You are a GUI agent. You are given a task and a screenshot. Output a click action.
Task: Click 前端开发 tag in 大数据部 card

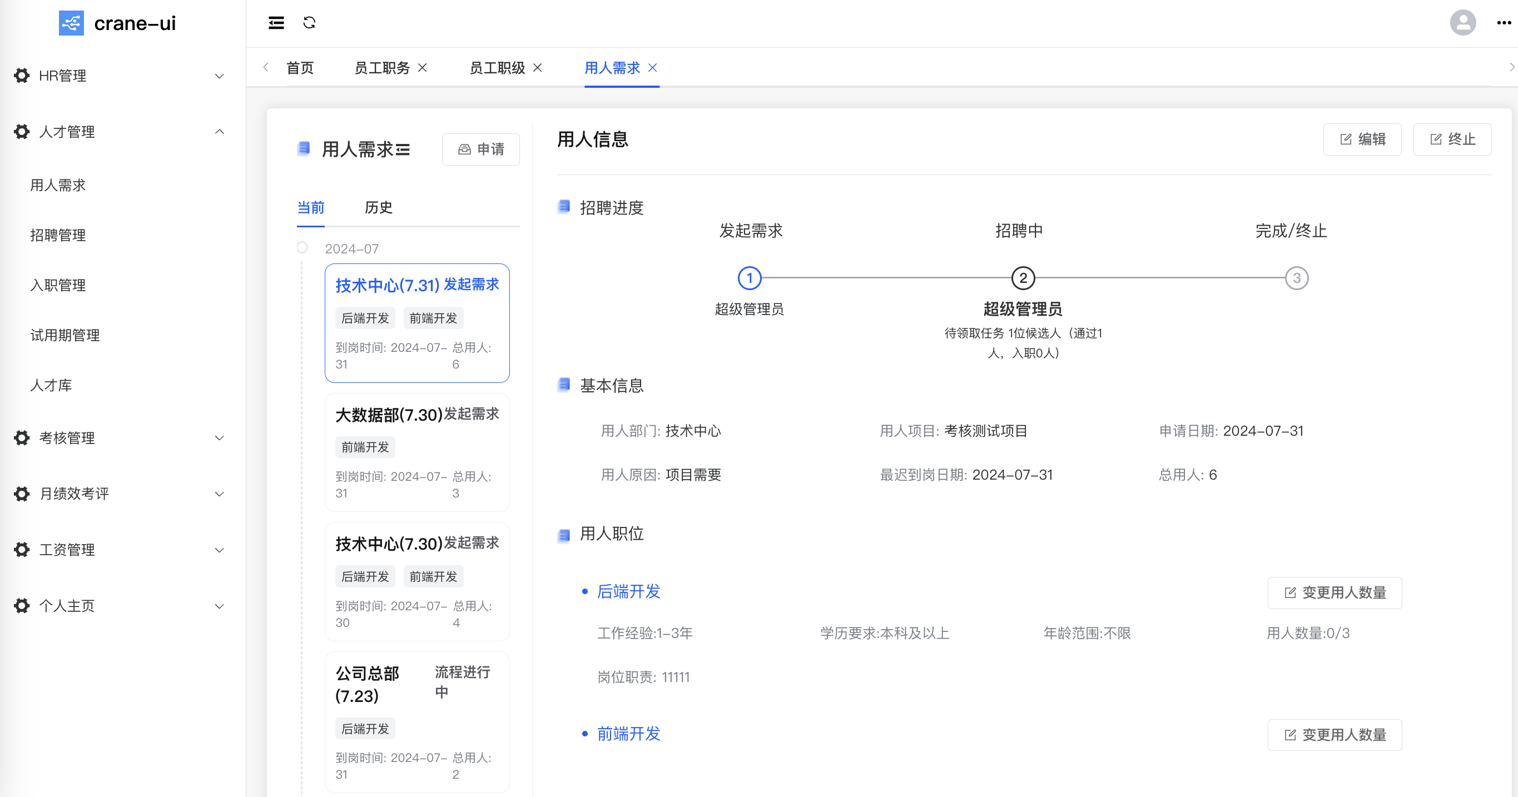pyautogui.click(x=365, y=447)
